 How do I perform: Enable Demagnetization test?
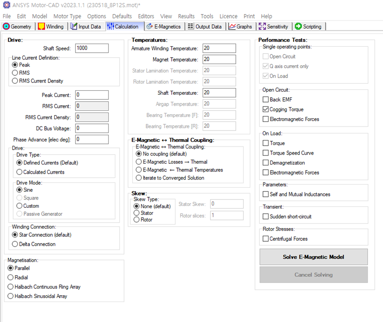(265, 162)
